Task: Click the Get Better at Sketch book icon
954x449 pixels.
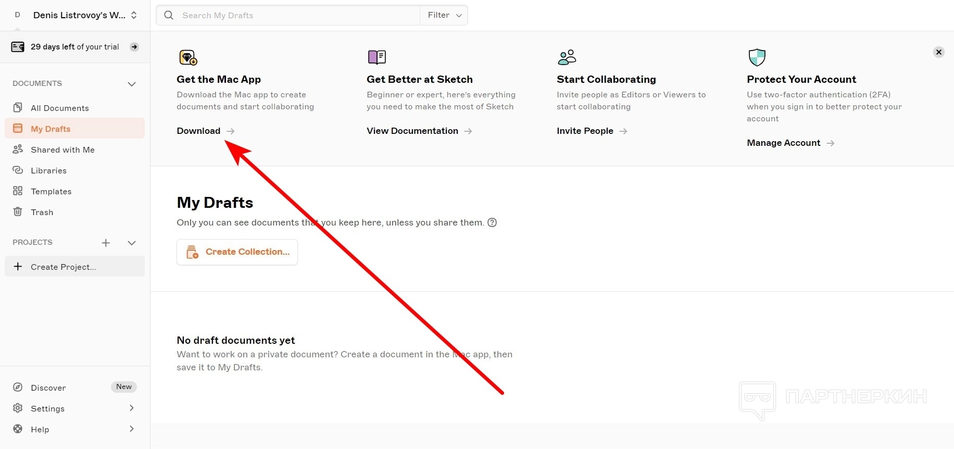Action: [377, 57]
